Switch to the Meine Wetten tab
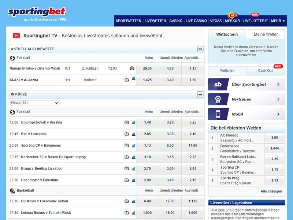Screen dimensions: 293x220 (x=266, y=34)
